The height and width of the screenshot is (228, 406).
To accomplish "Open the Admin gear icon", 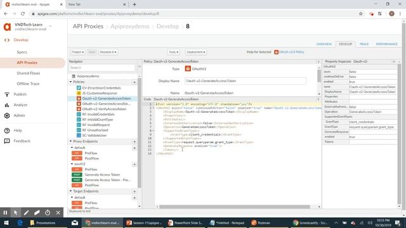I will point(7,115).
